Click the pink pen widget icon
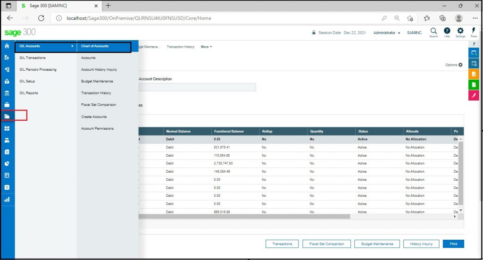Viewport: 483px width, 260px height. point(474,95)
